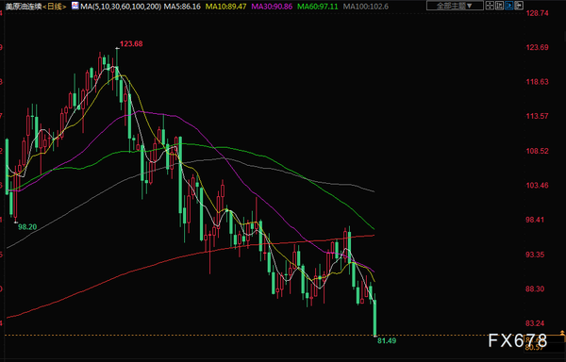The width and height of the screenshot is (566, 362).
Task: Click the MA(5,10,30,60,100,200) indicator label
Action: point(121,7)
